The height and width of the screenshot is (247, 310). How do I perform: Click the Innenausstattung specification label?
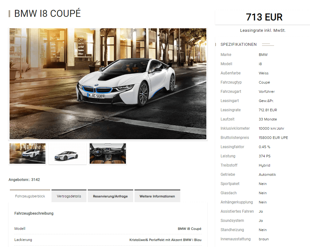(x=236, y=239)
